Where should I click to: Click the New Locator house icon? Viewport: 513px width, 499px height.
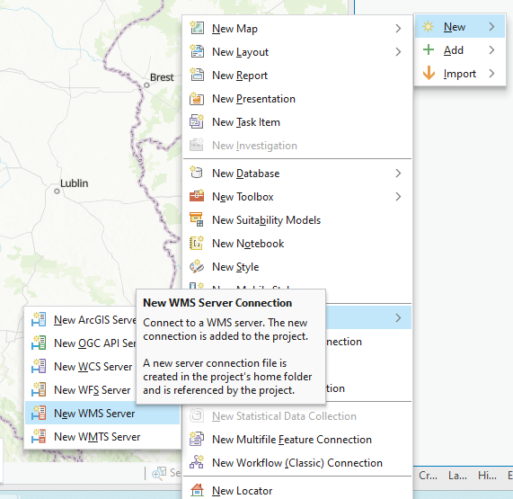[x=197, y=491]
